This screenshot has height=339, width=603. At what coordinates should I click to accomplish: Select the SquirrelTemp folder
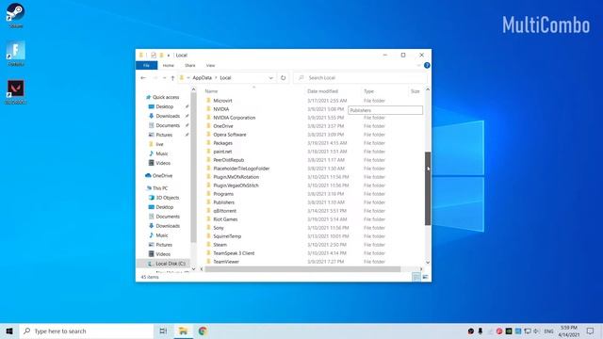(227, 236)
